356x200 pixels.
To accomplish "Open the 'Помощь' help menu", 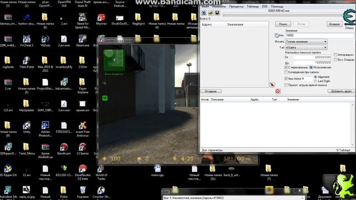I will [277, 6].
